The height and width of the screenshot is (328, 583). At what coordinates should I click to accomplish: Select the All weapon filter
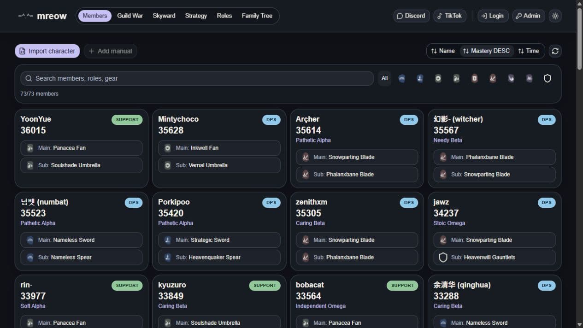coord(384,78)
